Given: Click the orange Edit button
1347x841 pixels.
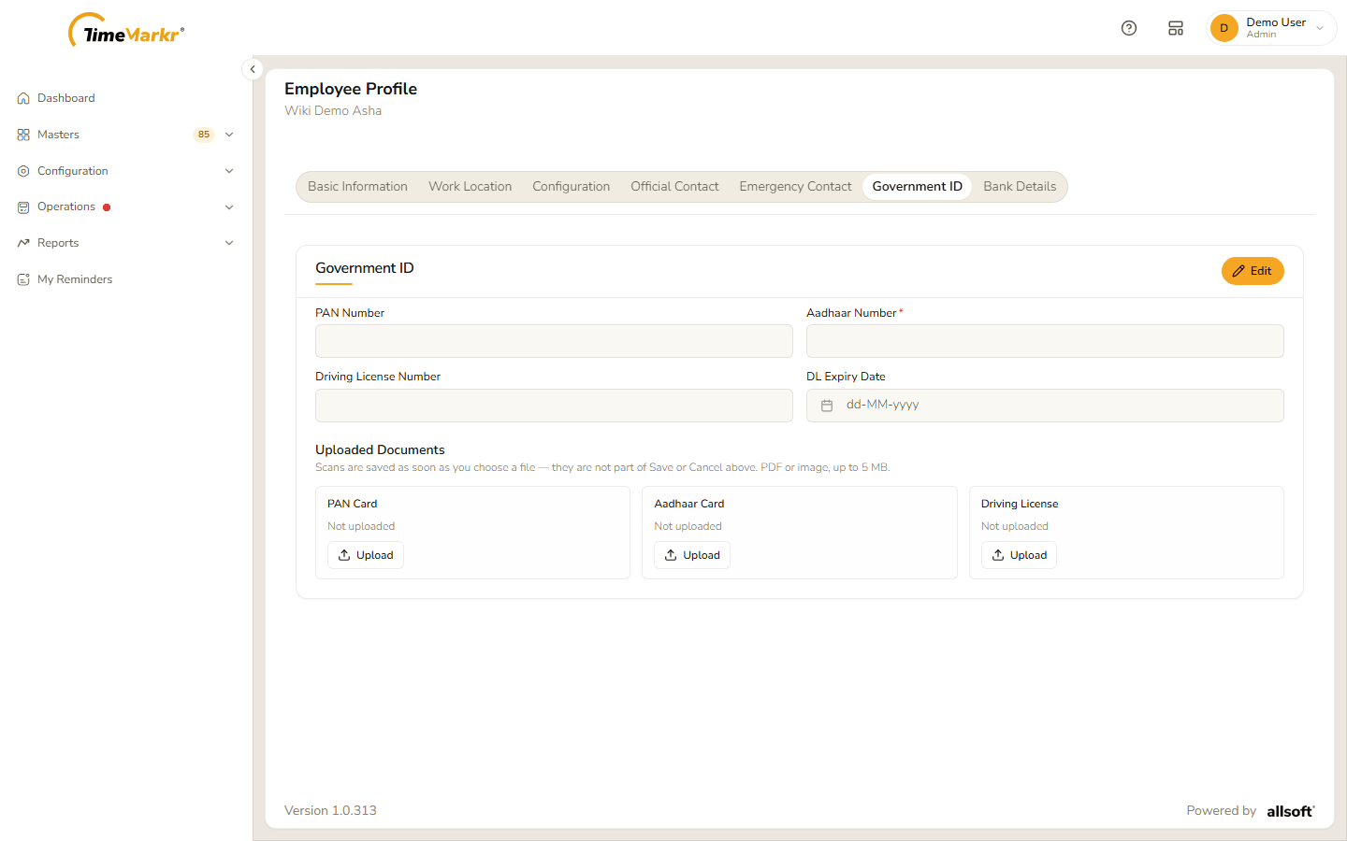Looking at the screenshot, I should (1253, 271).
